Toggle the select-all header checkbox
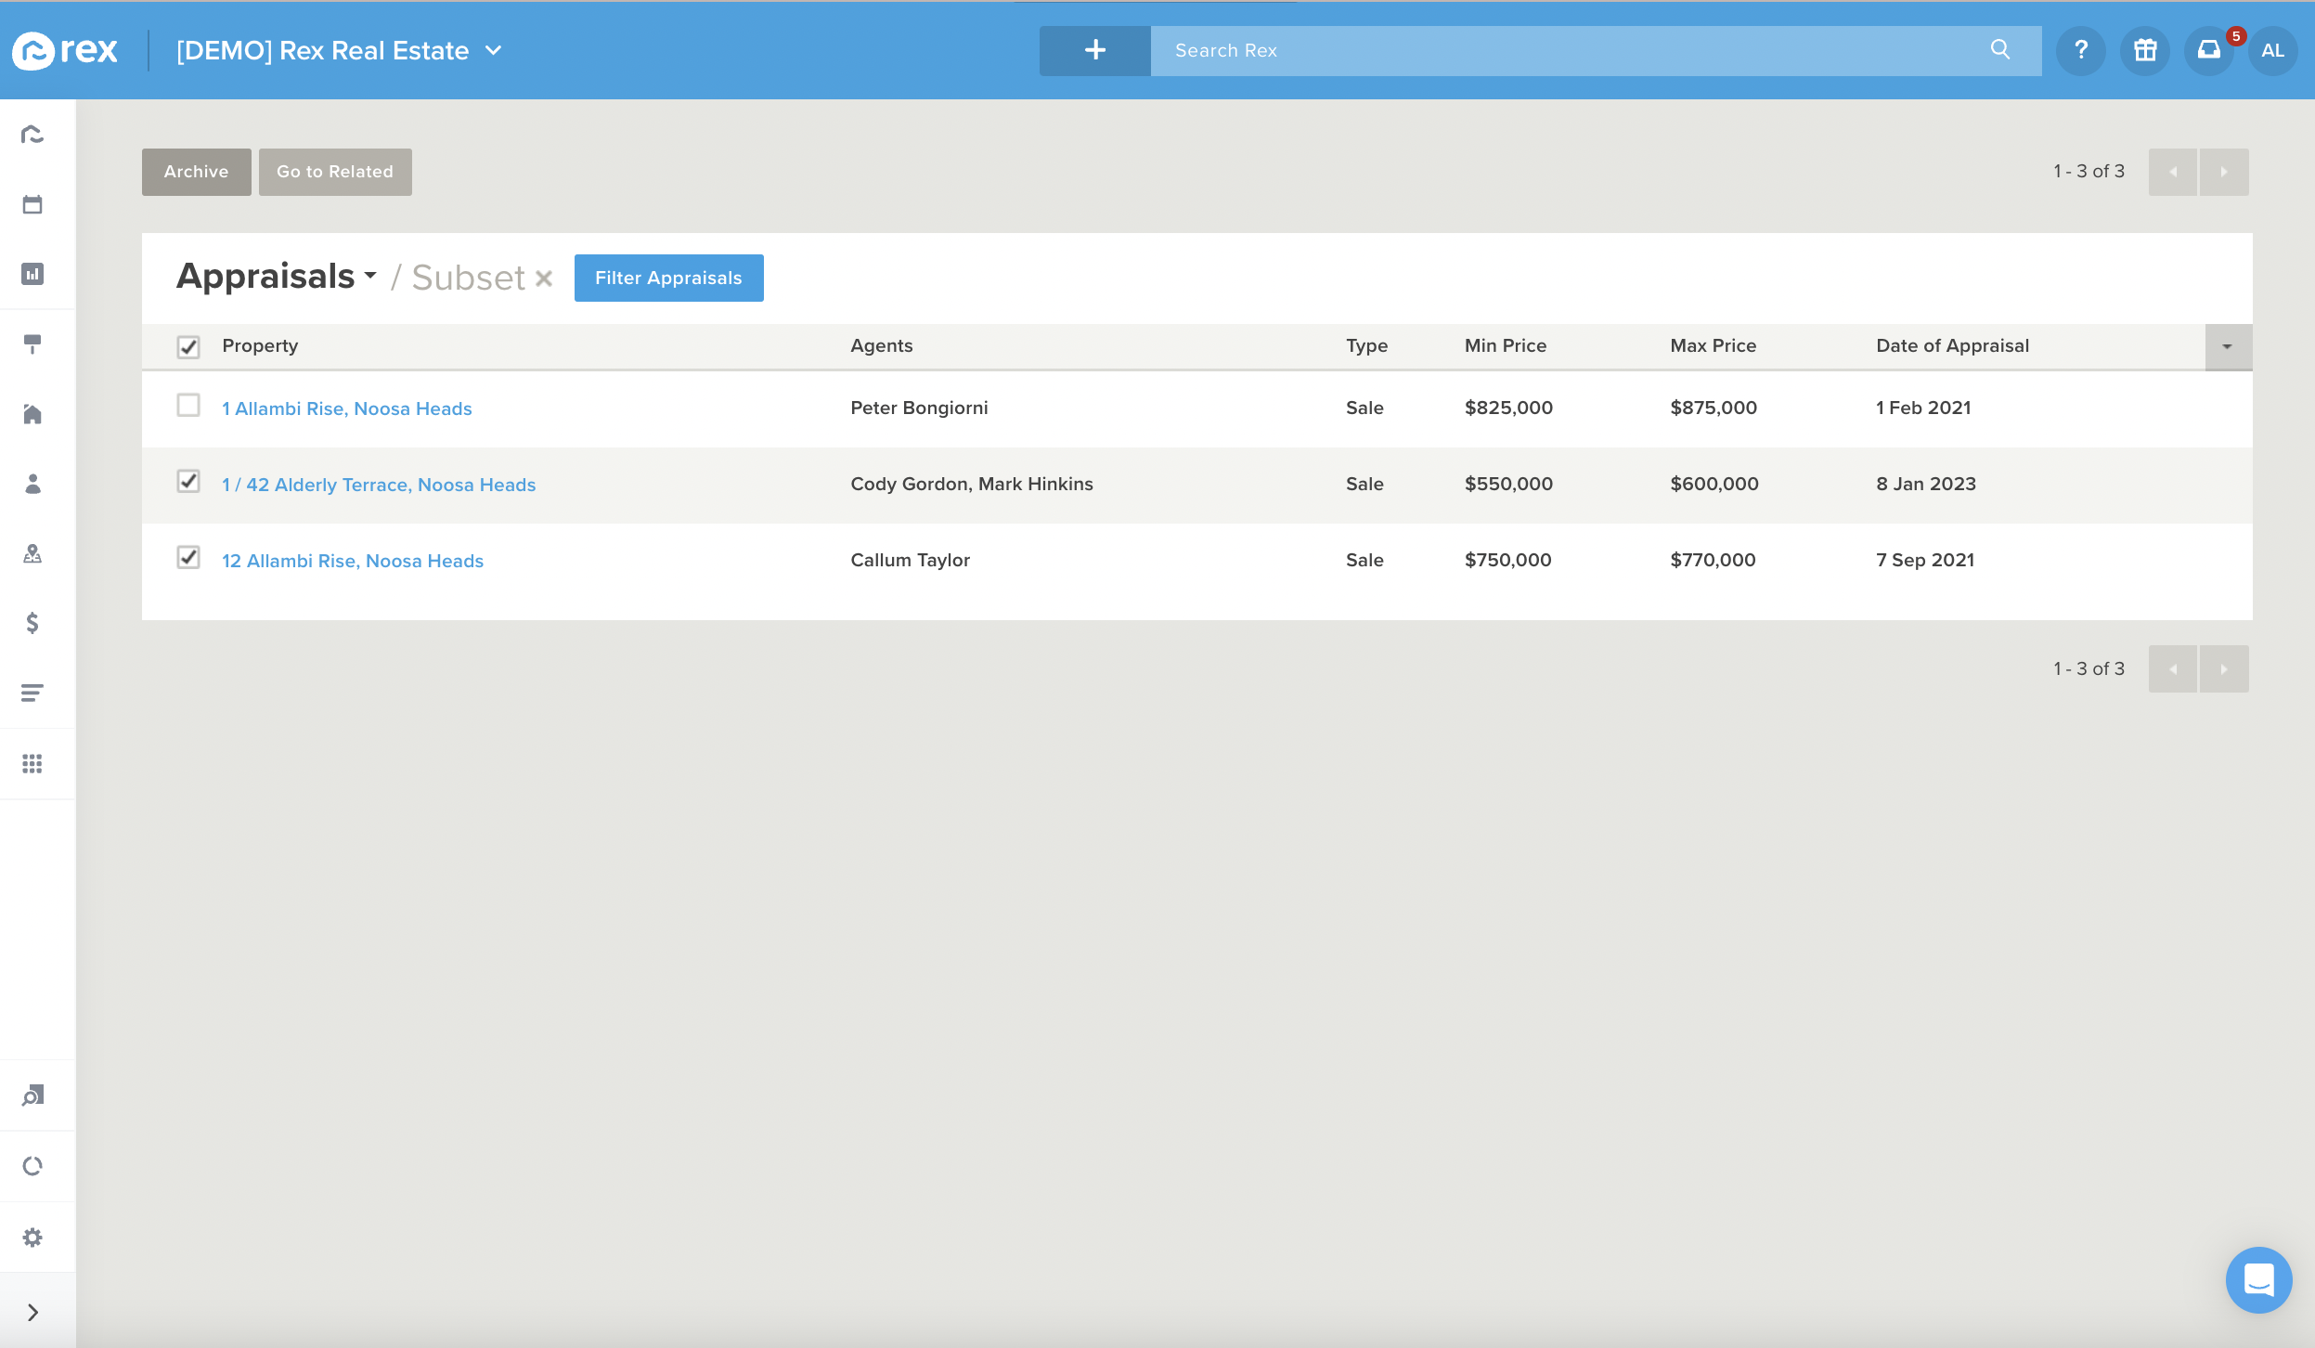Viewport: 2315px width, 1348px height. [x=188, y=346]
